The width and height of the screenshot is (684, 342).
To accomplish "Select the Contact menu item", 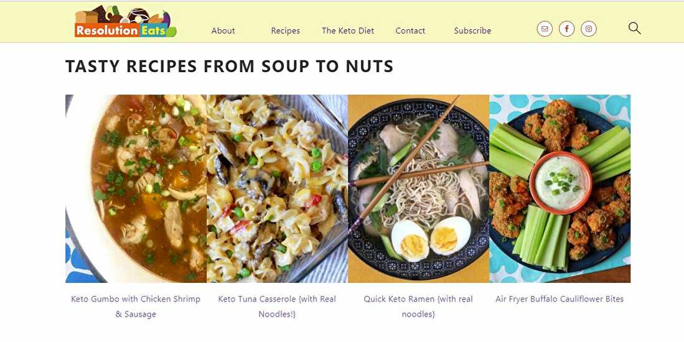I will 410,30.
